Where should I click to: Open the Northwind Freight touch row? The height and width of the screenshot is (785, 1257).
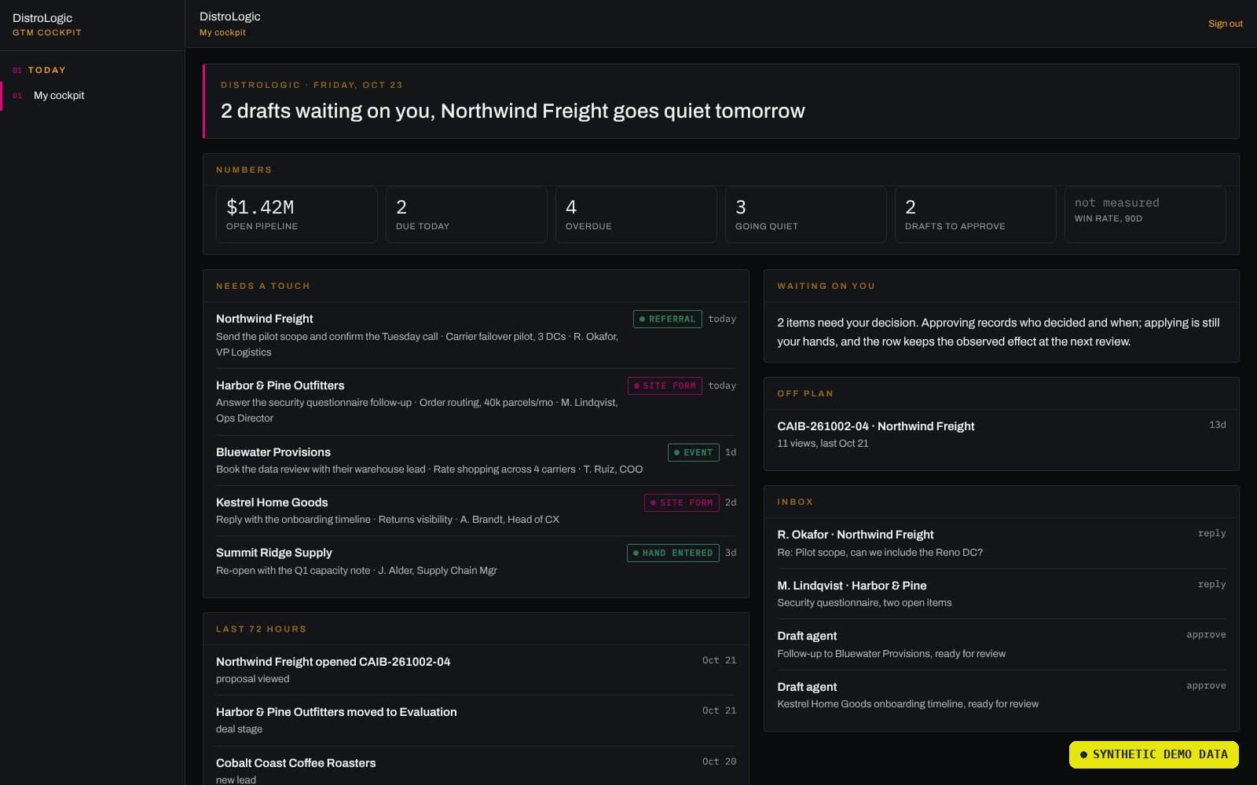476,335
